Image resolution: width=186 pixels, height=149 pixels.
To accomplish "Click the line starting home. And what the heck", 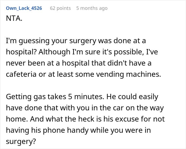I will 85,119.
